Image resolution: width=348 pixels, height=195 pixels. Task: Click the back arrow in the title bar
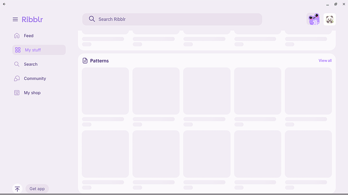(x=4, y=4)
